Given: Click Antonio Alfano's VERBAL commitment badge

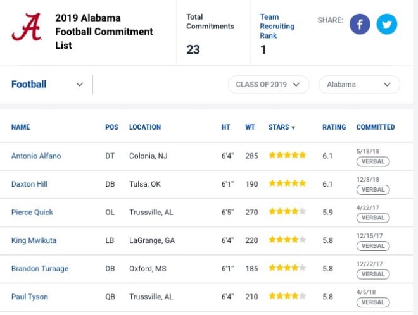Looking at the screenshot, I should 373,161.
